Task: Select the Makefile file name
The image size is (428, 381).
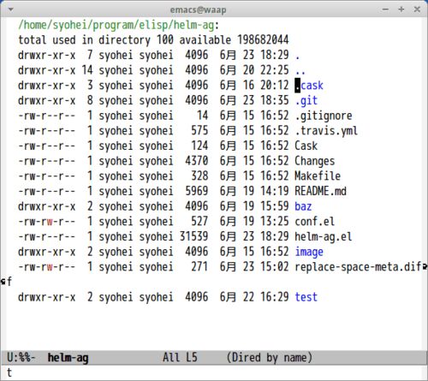Action: point(318,176)
